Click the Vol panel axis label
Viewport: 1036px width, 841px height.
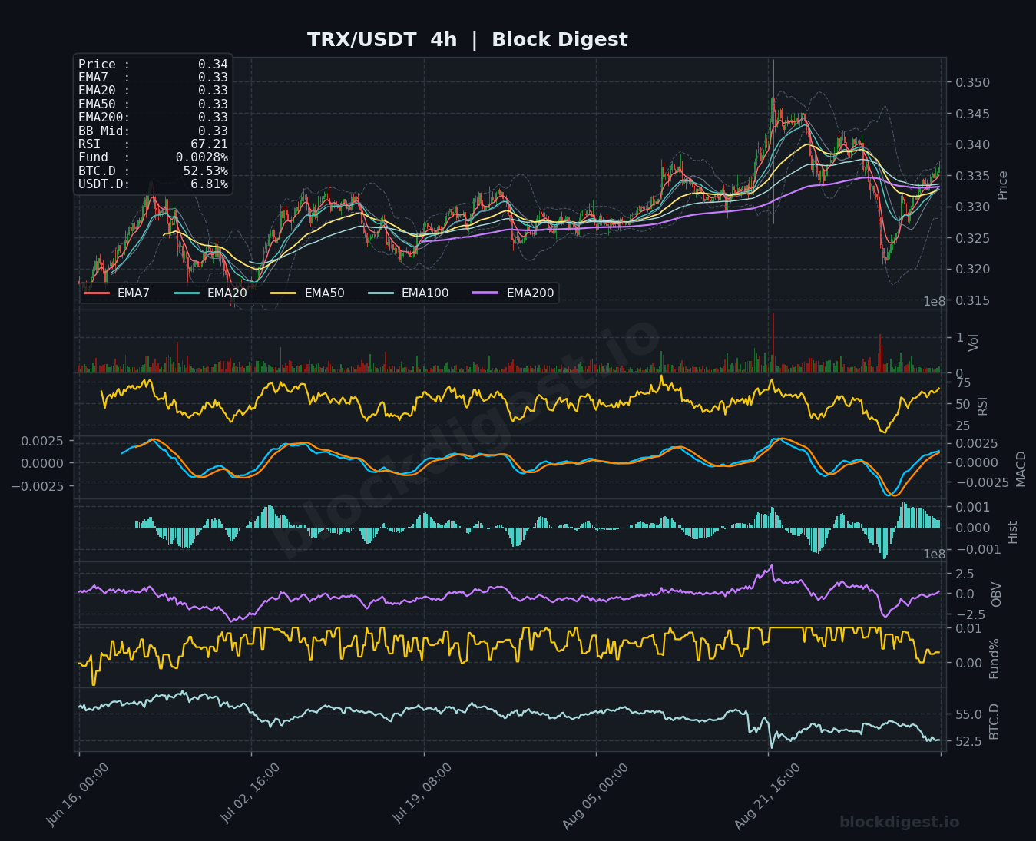(x=974, y=343)
